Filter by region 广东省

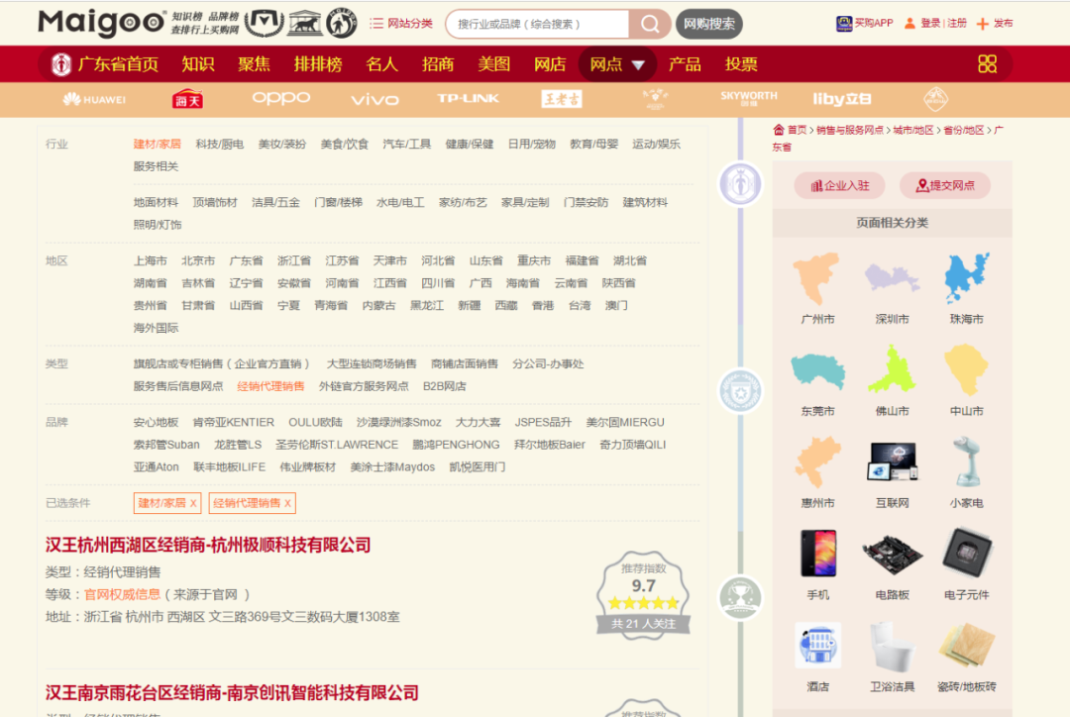click(246, 260)
